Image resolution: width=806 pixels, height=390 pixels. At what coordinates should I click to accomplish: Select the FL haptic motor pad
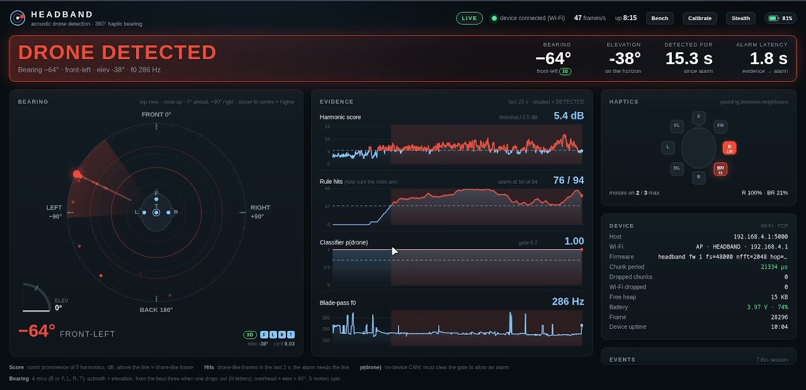tap(677, 126)
